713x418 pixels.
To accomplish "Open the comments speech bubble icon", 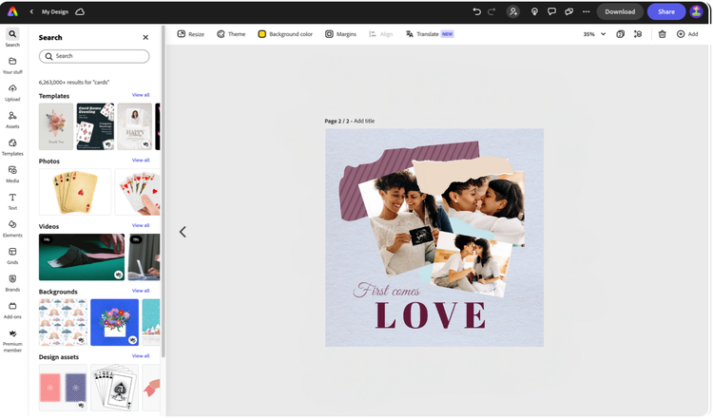I will (552, 11).
